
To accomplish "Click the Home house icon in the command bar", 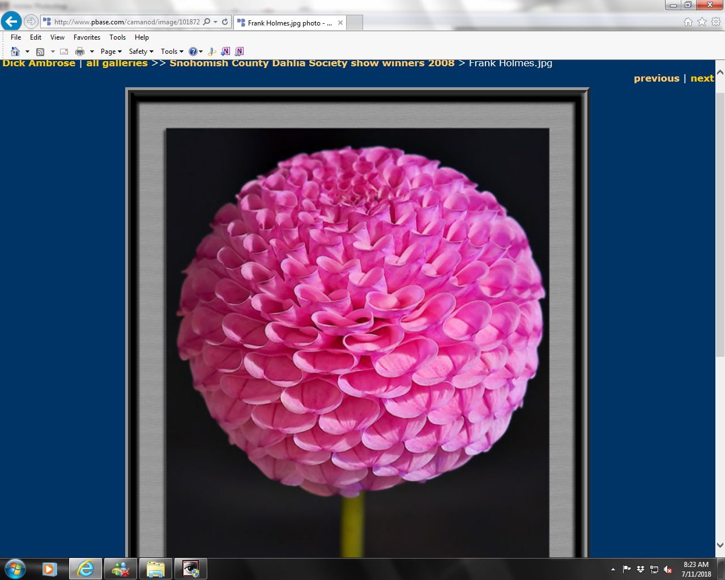I will [x=15, y=52].
